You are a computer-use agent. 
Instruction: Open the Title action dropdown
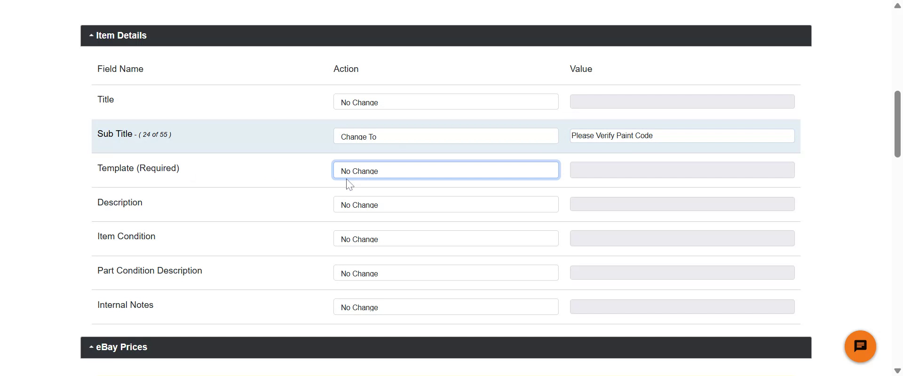[445, 102]
